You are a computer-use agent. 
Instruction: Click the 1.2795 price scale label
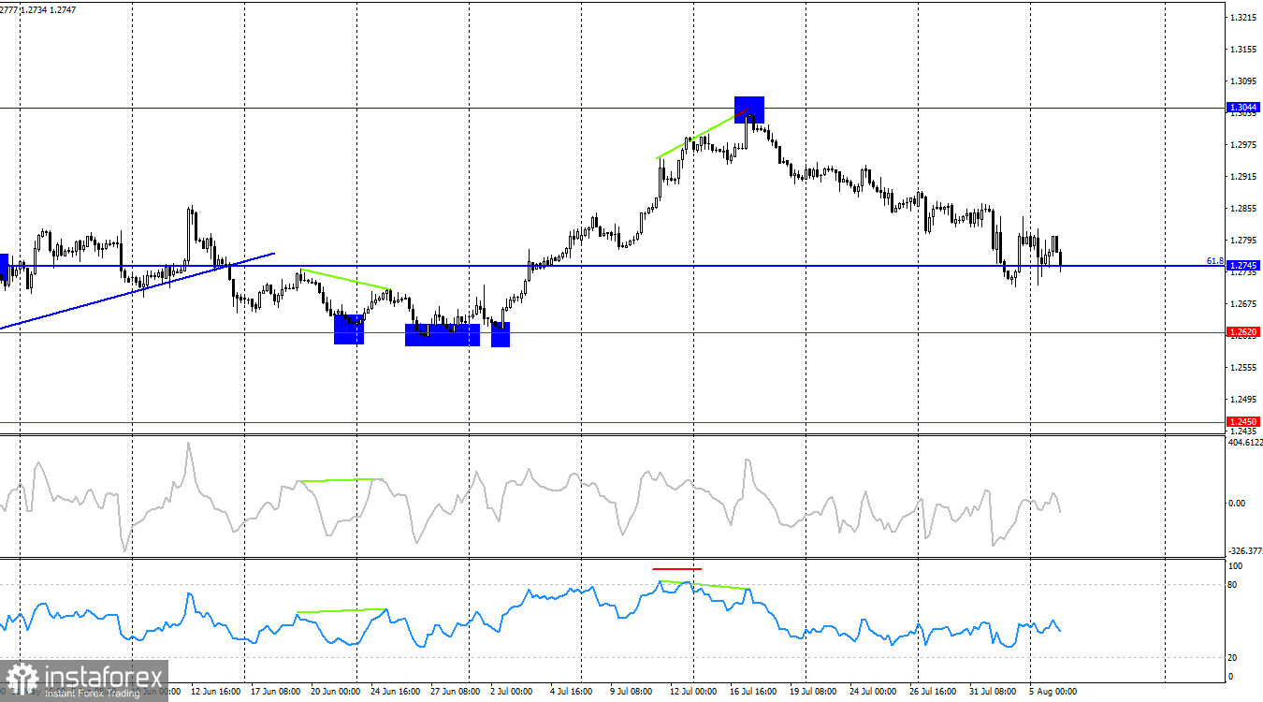tap(1243, 241)
